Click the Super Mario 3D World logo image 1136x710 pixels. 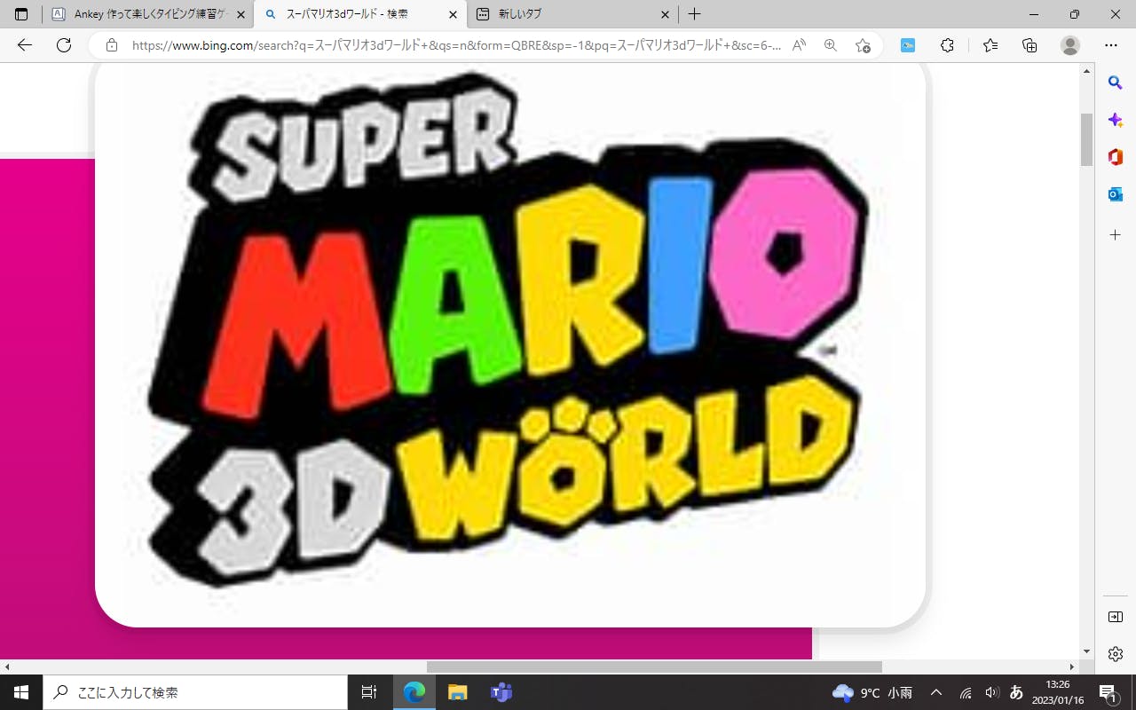[510, 342]
